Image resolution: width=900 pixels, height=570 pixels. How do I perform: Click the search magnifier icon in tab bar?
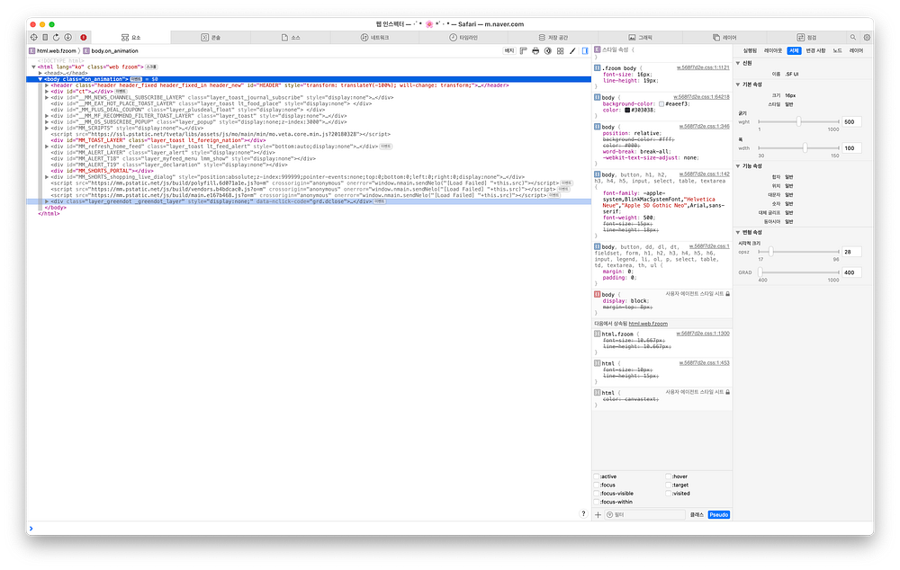tap(853, 37)
